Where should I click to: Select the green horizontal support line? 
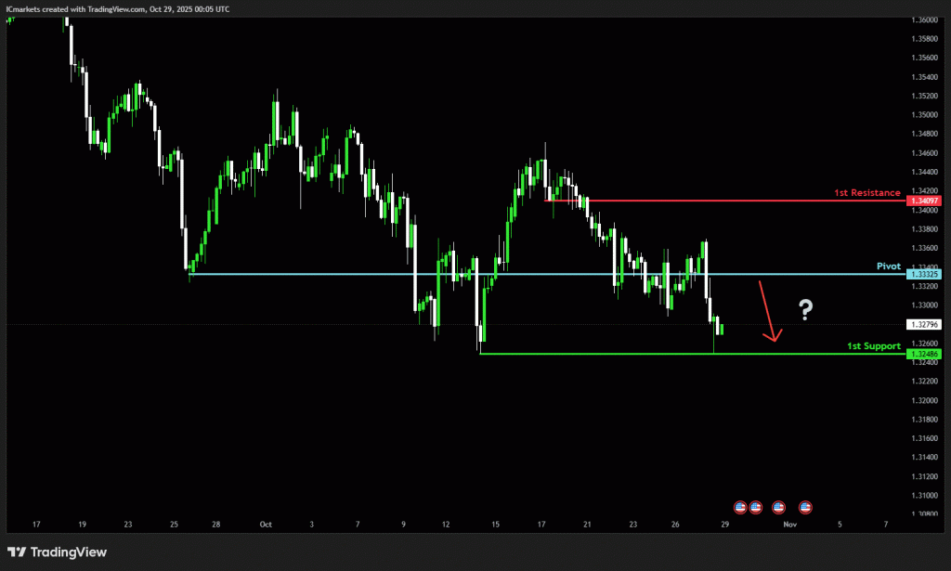[x=650, y=354]
